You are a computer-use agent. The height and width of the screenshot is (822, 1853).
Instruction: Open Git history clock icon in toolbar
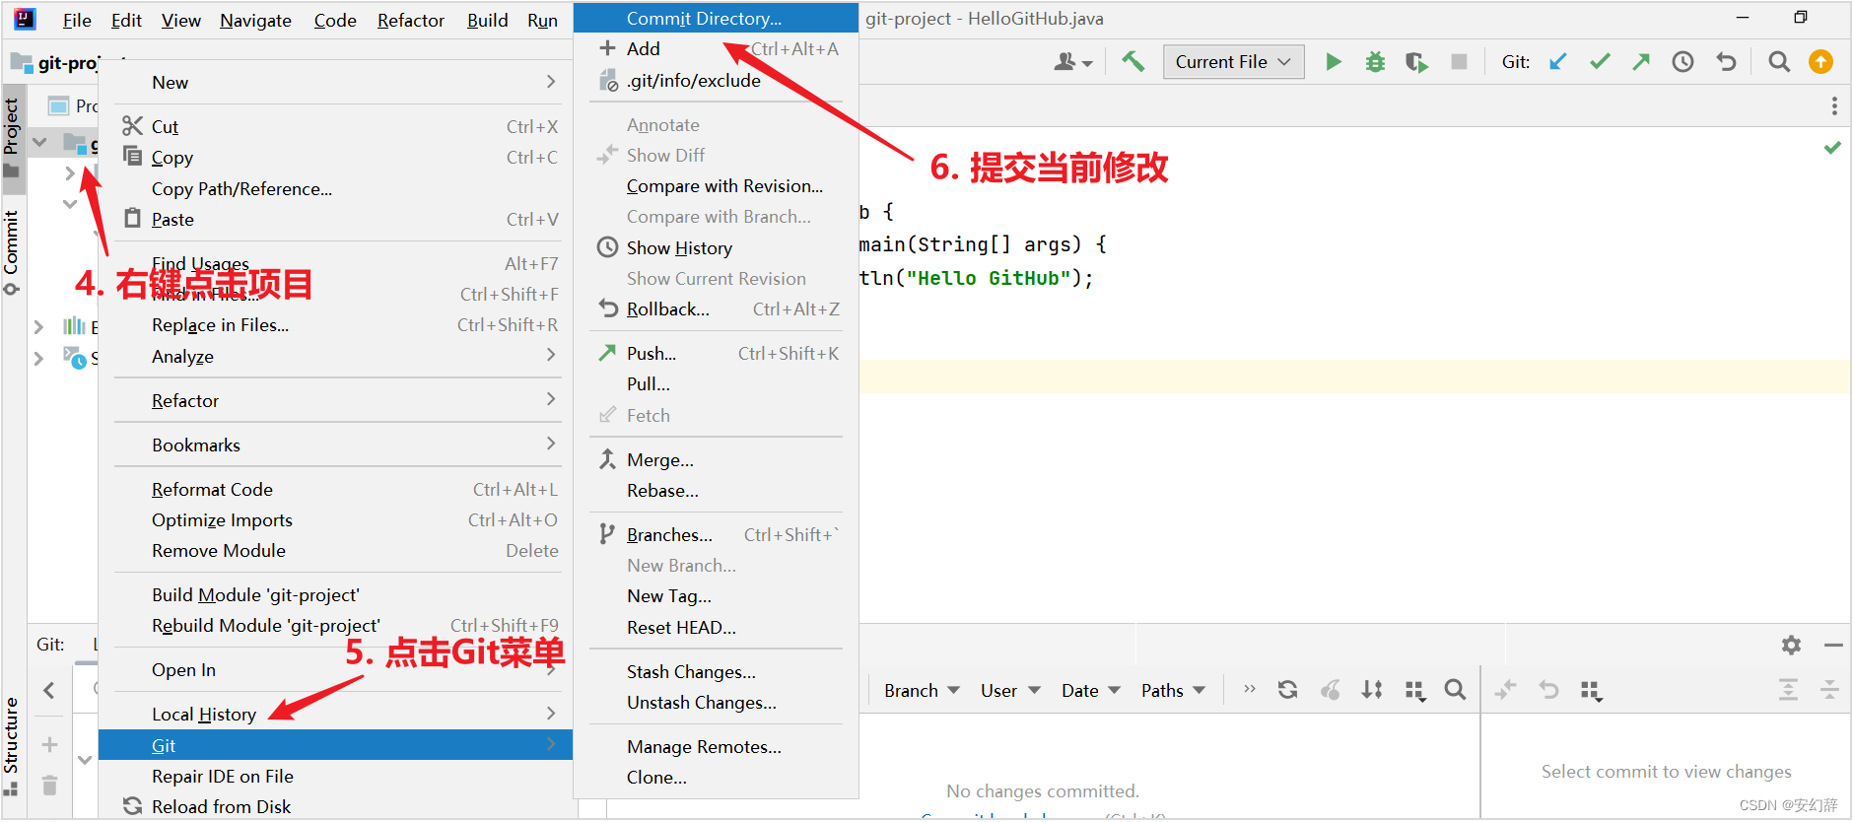coord(1682,62)
